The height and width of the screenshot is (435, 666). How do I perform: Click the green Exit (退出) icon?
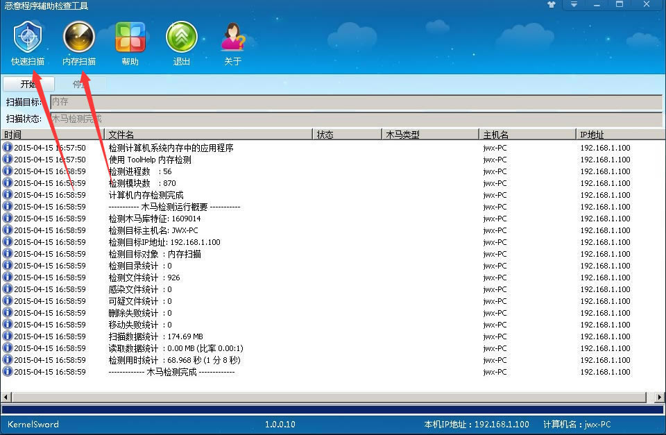tap(181, 43)
